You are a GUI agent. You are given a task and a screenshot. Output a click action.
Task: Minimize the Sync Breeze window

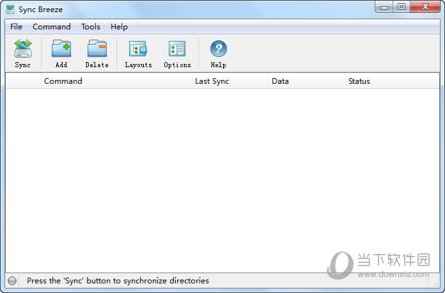[384, 7]
